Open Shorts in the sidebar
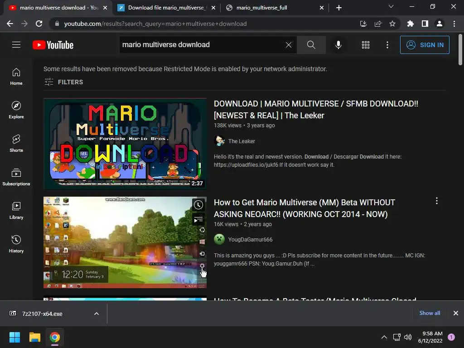This screenshot has width=464, height=348. pos(16,144)
